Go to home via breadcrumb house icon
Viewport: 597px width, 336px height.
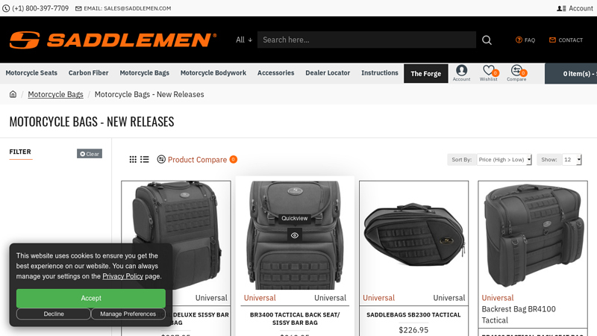click(x=13, y=94)
